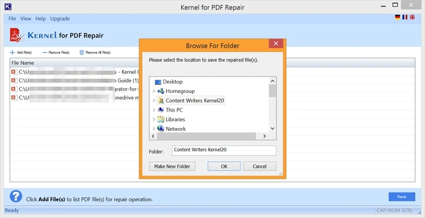Select This PC in the folder tree
This screenshot has width=425, height=218.
pos(174,110)
